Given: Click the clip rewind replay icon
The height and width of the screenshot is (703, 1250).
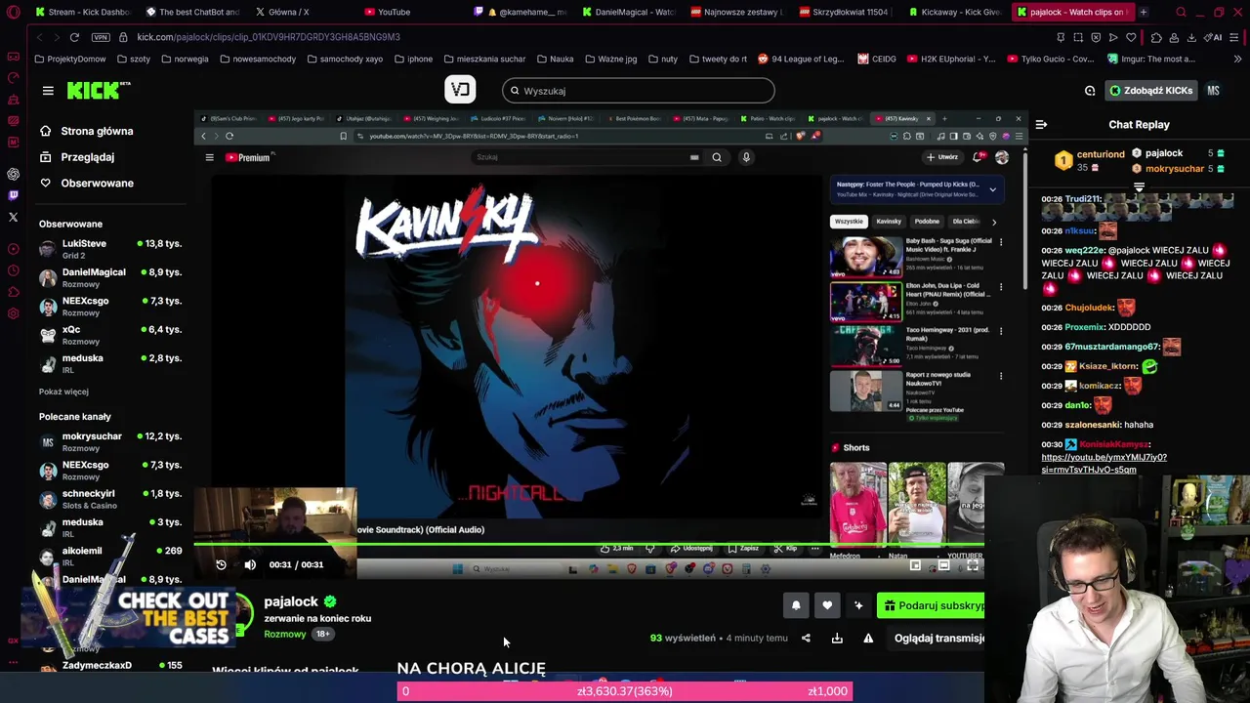Looking at the screenshot, I should pos(221,564).
